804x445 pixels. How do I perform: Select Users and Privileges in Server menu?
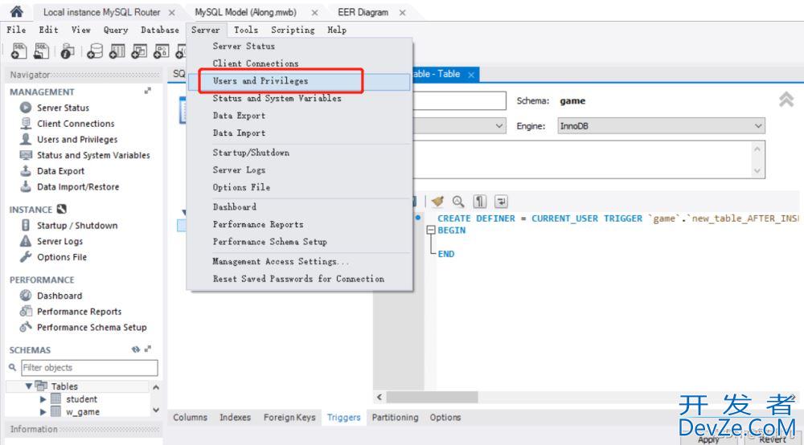[x=299, y=81]
